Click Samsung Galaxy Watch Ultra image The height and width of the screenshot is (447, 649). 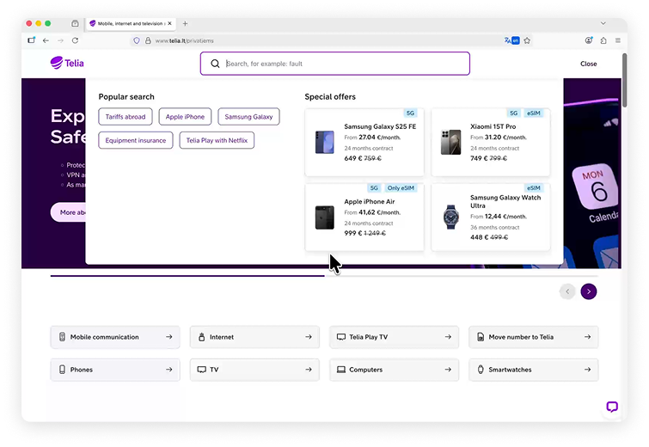tap(450, 217)
